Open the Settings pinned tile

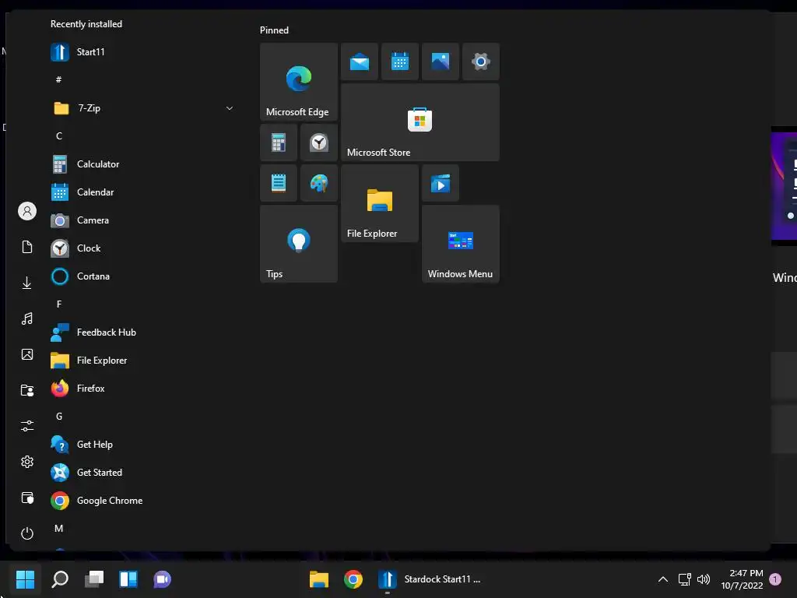(x=481, y=62)
